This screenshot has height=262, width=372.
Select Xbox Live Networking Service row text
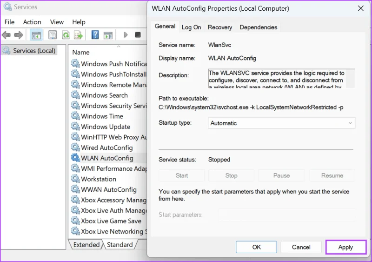[114, 231]
